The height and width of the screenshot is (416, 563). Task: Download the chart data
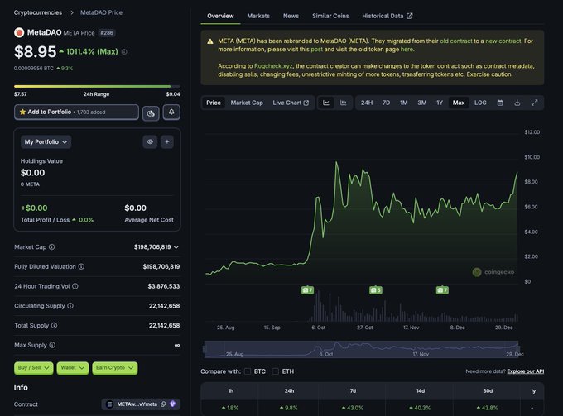pyautogui.click(x=517, y=103)
